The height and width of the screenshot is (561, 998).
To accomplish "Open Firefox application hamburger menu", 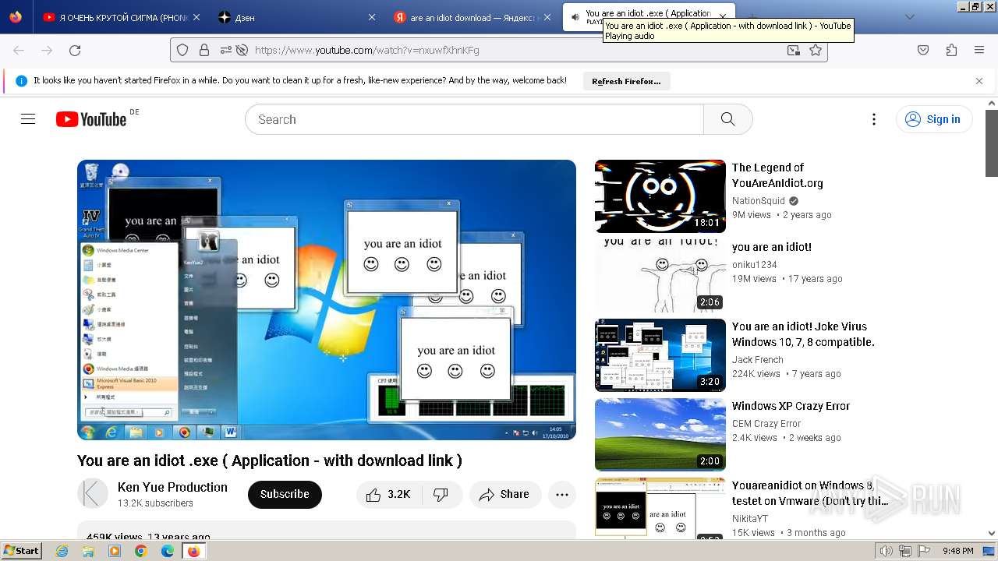I will [x=979, y=50].
